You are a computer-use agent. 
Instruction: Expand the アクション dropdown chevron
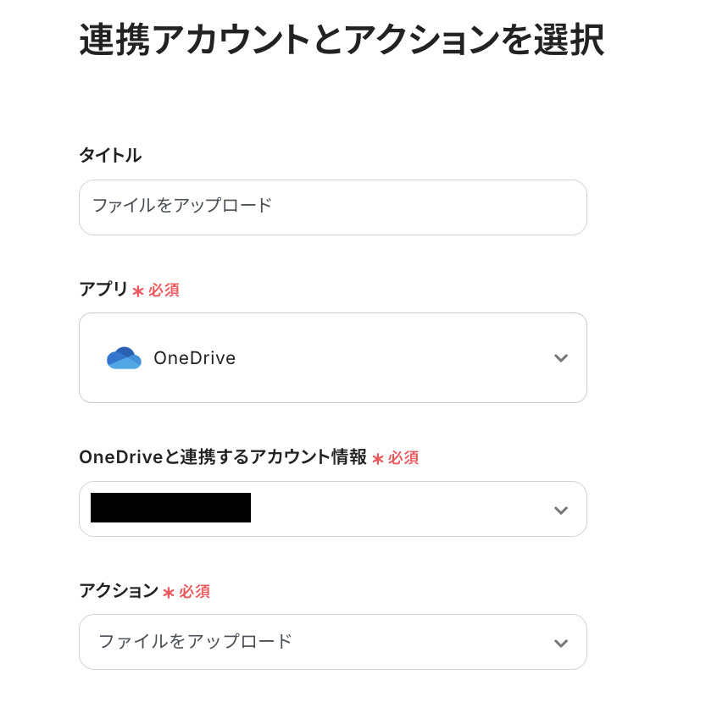[x=560, y=643]
